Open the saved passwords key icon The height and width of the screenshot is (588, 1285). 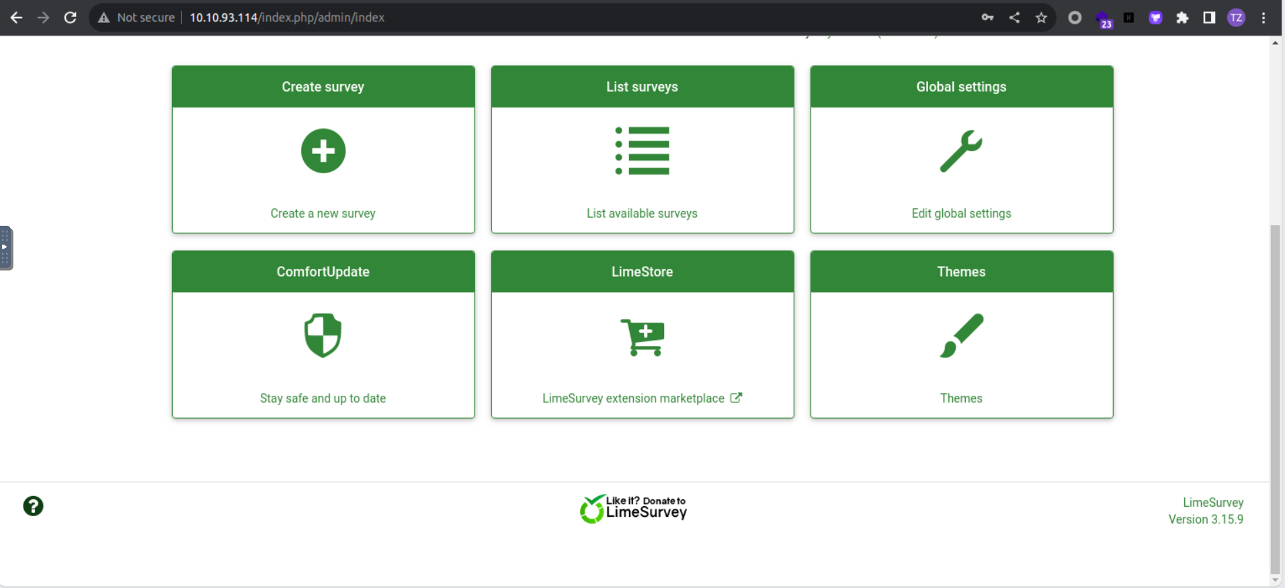(x=987, y=17)
